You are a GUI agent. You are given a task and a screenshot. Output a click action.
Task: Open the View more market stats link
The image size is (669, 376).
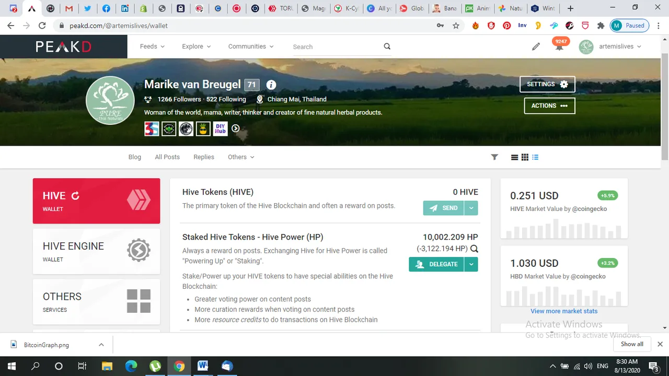[564, 311]
